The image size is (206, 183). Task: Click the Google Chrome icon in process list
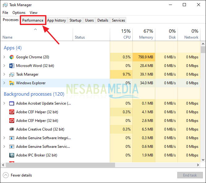click(12, 57)
